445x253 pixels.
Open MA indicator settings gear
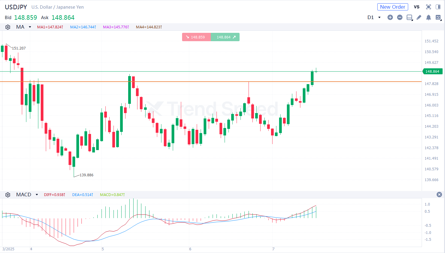[8, 27]
